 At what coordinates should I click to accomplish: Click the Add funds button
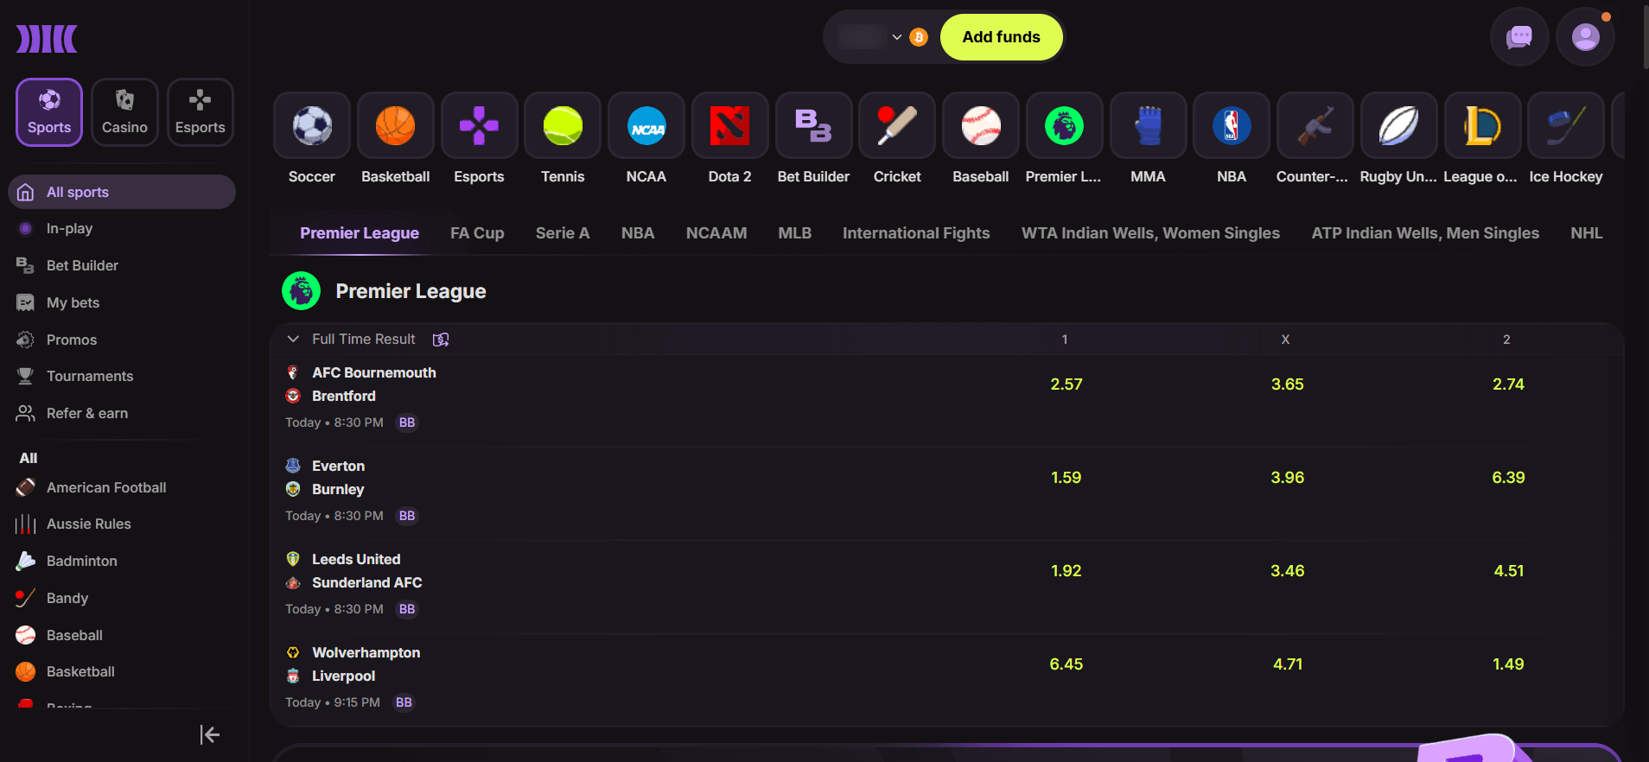[x=1001, y=37]
